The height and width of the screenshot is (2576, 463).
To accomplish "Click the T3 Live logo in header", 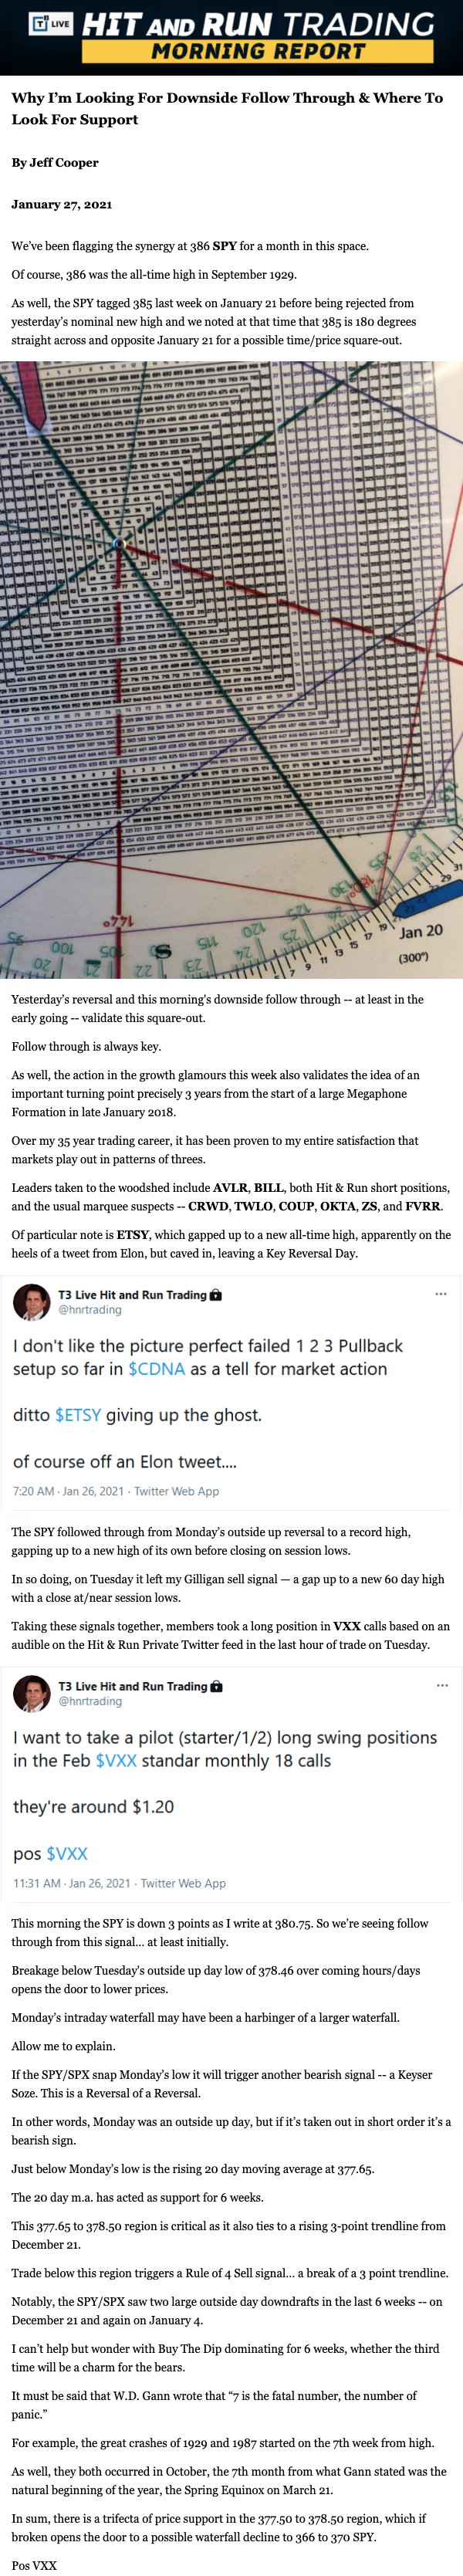I will [x=51, y=23].
